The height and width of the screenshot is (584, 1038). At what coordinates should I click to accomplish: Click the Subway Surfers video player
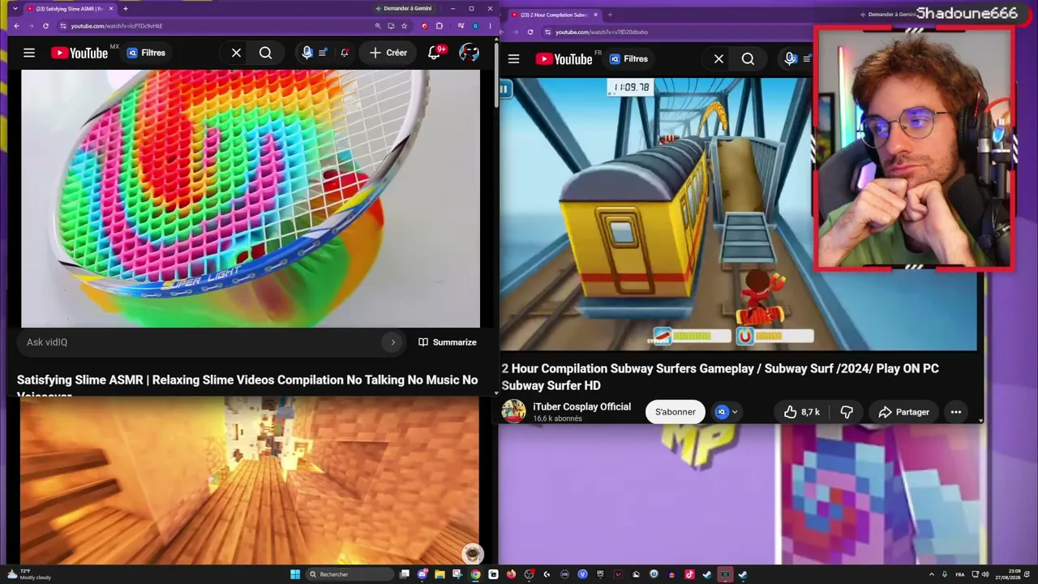(738, 214)
